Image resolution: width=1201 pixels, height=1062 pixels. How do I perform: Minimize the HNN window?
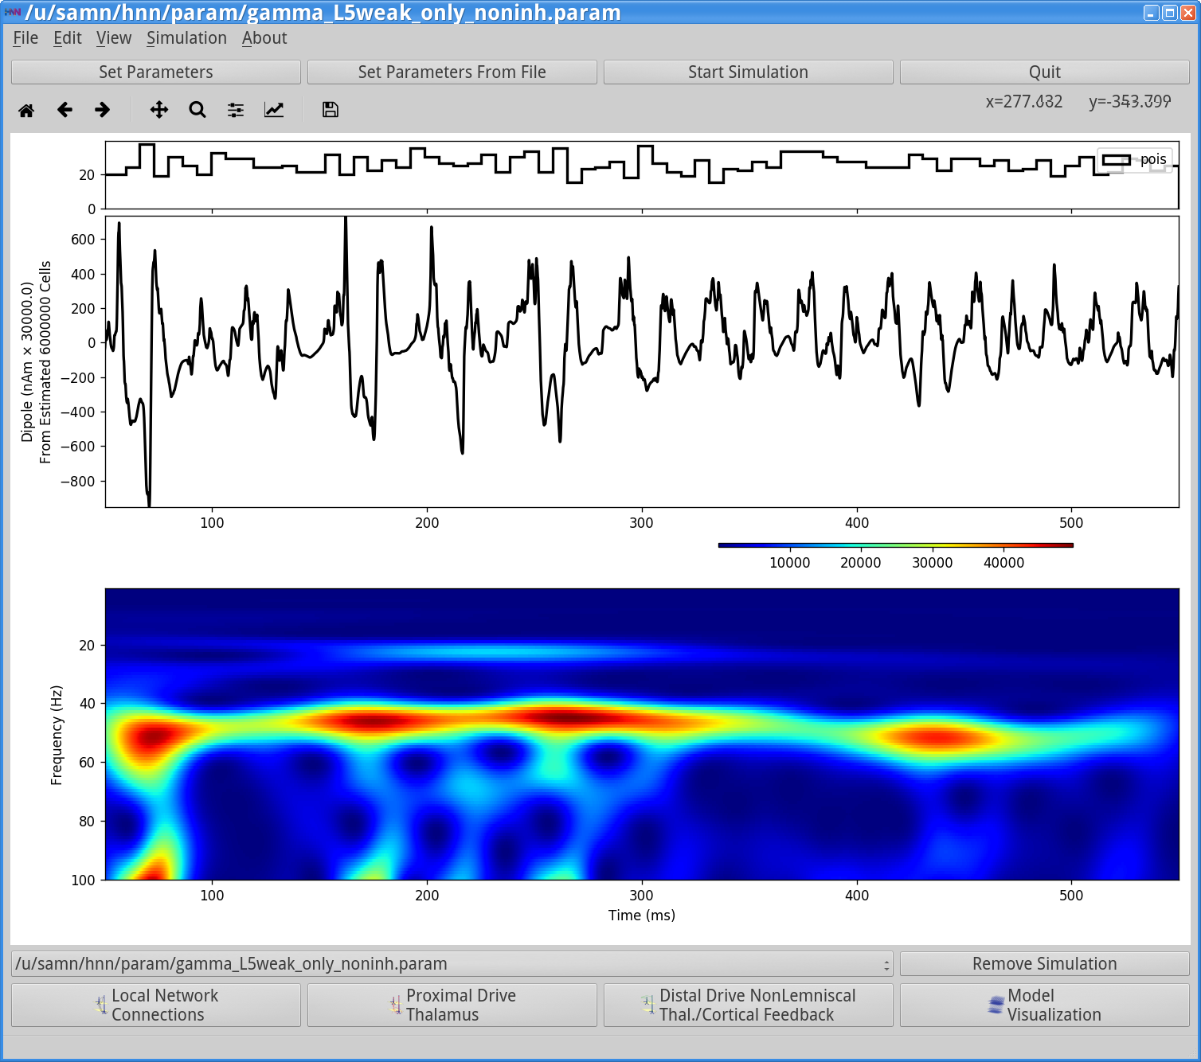[x=1152, y=12]
